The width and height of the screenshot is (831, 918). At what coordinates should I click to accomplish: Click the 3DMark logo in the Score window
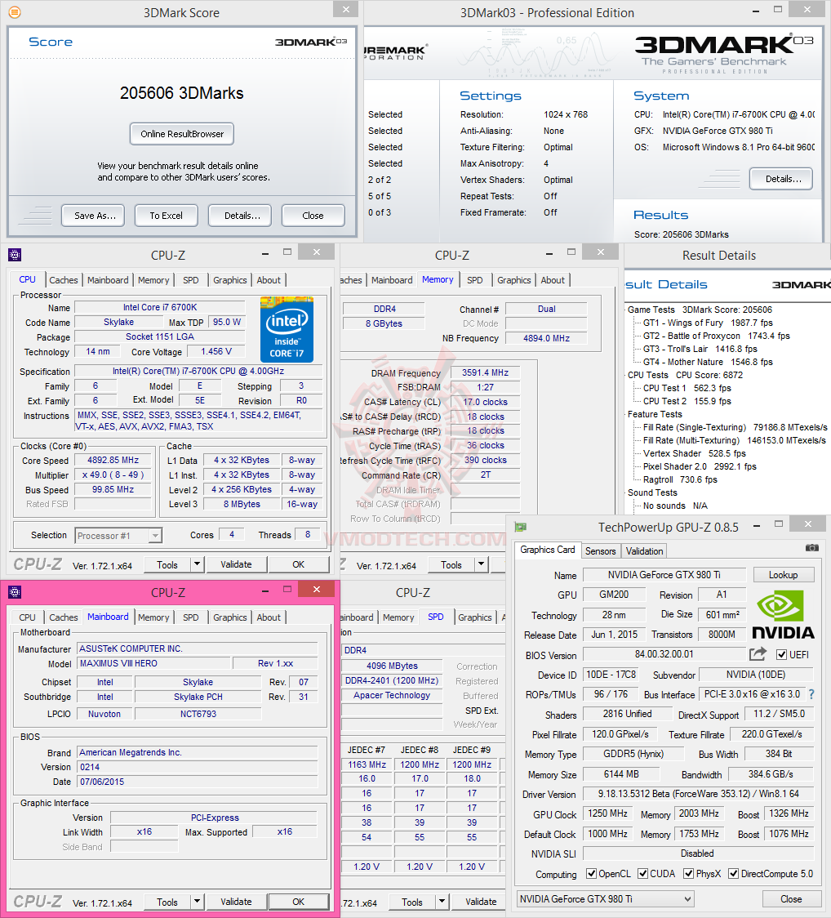310,42
